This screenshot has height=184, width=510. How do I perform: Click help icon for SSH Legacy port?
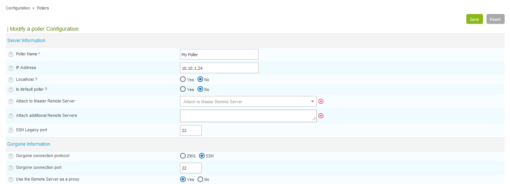(x=11, y=130)
